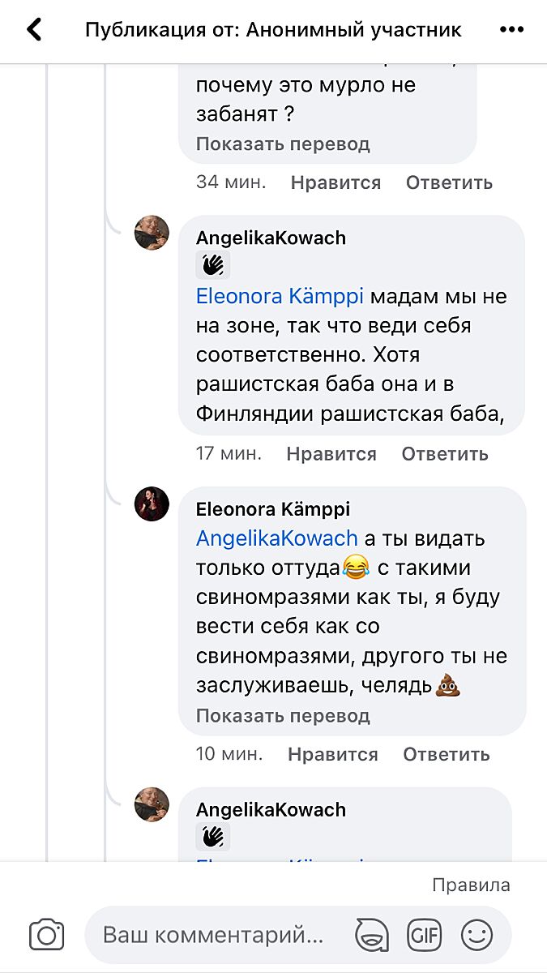Reply to Eleonora Kämppi's 10 min. comment
547x973 pixels.
[447, 754]
